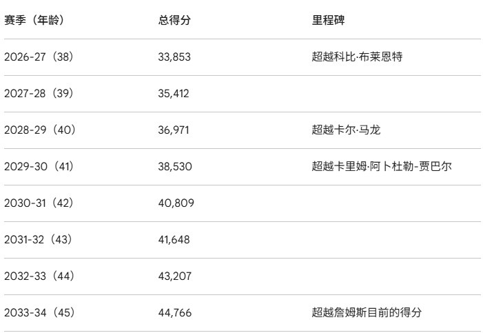Click the 2028-29（40）row label

(x=39, y=130)
